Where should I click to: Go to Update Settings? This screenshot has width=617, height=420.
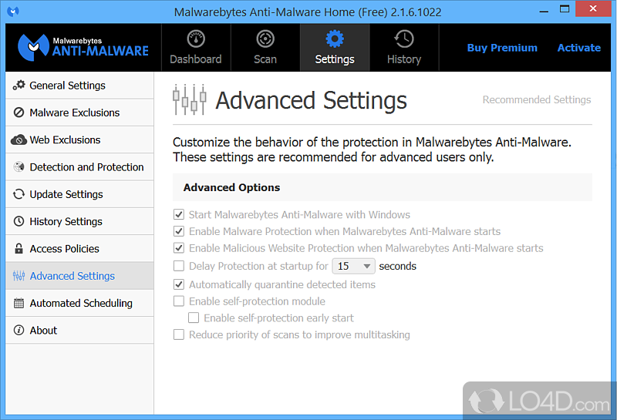[x=79, y=194]
